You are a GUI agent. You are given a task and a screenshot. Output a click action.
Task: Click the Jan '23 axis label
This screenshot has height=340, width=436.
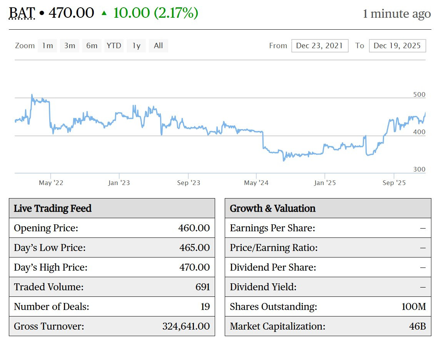[x=119, y=183]
